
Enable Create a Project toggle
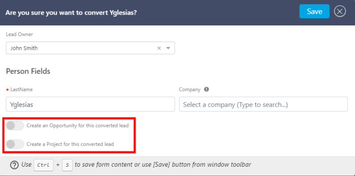pyautogui.click(x=15, y=144)
